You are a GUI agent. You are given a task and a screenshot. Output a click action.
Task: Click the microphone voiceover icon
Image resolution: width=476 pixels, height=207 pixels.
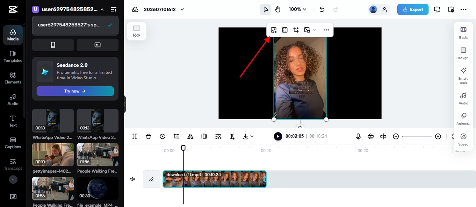[358, 136]
